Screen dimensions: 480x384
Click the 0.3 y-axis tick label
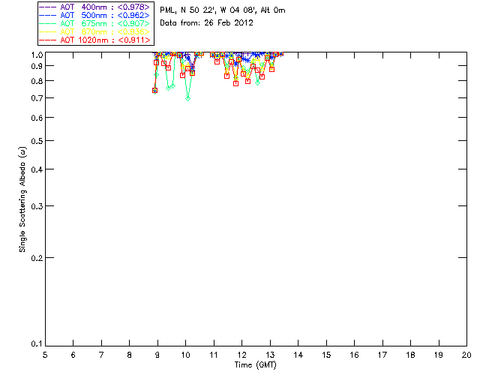tap(37, 206)
